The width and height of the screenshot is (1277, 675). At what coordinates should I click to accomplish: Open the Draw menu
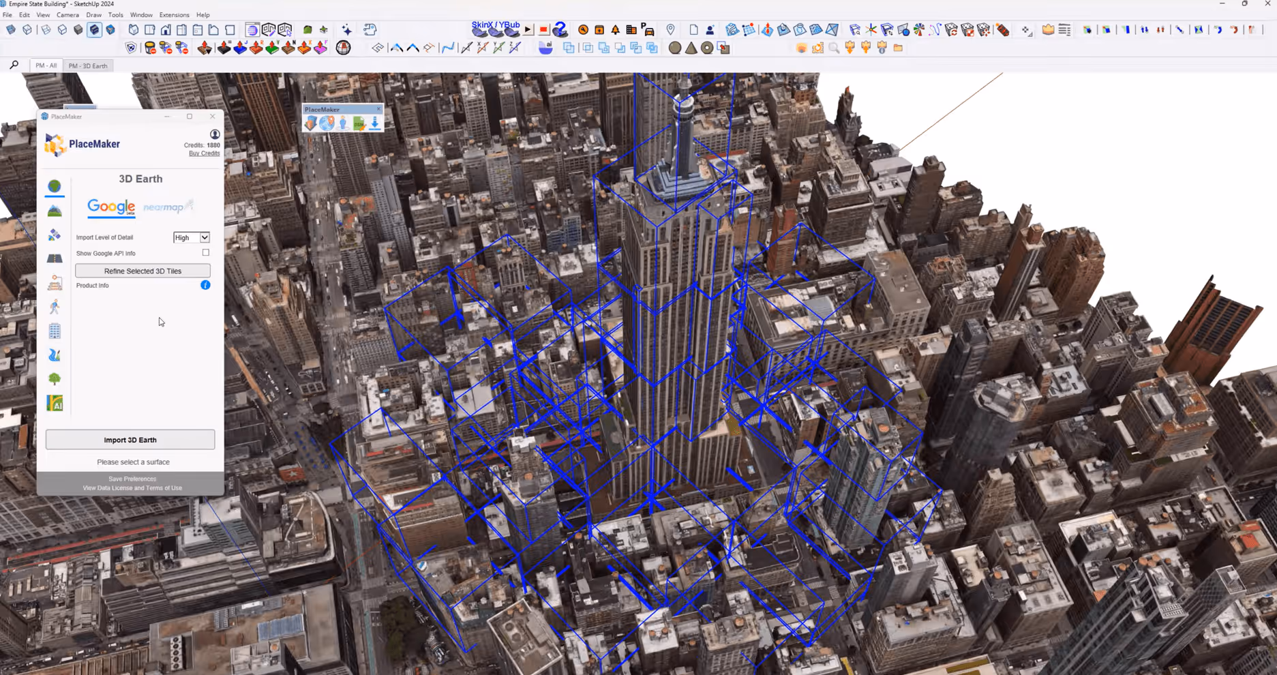tap(94, 14)
